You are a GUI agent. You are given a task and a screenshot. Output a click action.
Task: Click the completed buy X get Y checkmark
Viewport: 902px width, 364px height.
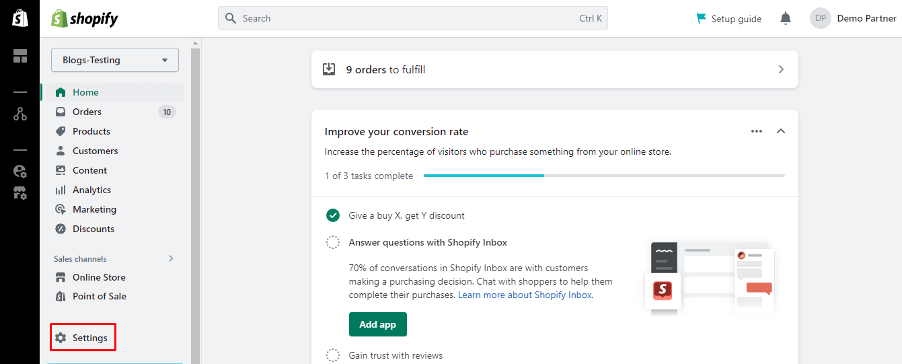click(333, 215)
